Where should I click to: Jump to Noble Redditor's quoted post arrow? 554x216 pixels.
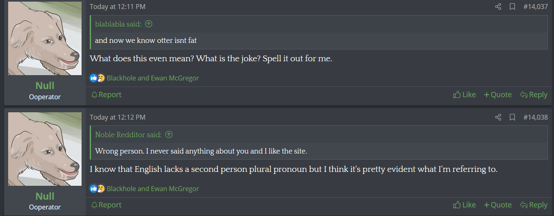point(169,135)
